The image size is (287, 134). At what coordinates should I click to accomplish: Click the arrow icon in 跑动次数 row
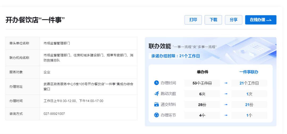[226, 94]
